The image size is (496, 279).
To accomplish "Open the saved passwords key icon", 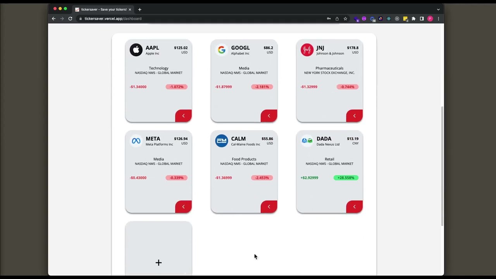I will pyautogui.click(x=329, y=19).
